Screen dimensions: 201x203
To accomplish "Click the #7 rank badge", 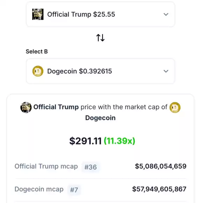I will tap(74, 190).
